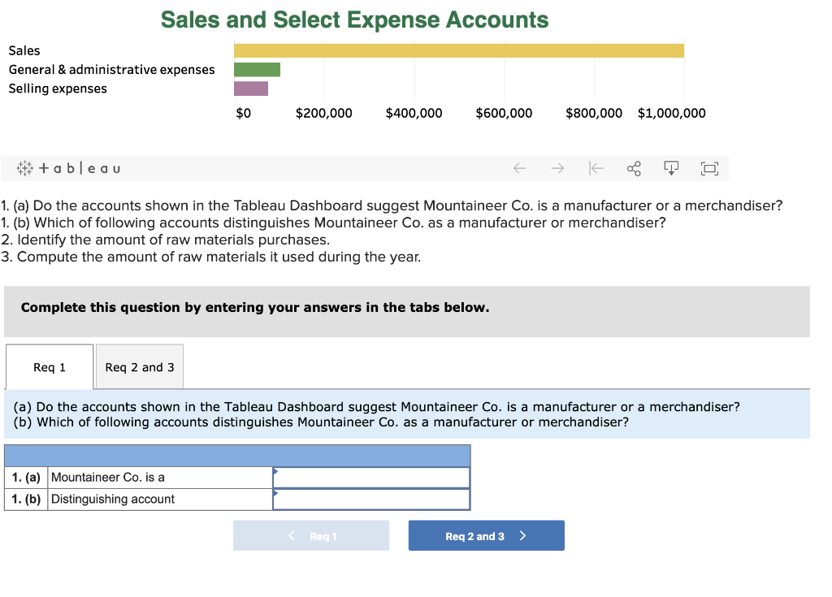Select the General & administrative expenses bar
This screenshot has width=832, height=597.
(x=257, y=69)
